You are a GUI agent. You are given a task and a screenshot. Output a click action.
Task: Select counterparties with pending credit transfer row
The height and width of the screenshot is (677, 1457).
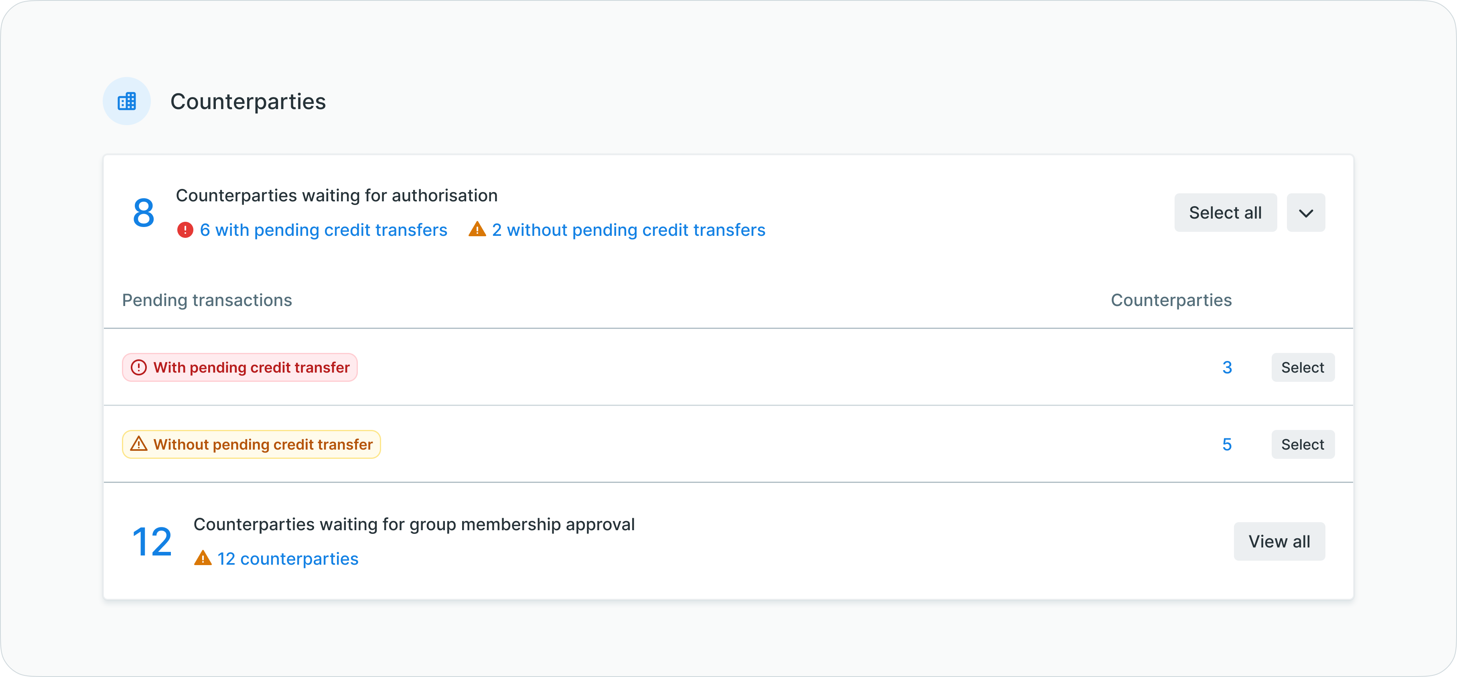[1303, 368]
